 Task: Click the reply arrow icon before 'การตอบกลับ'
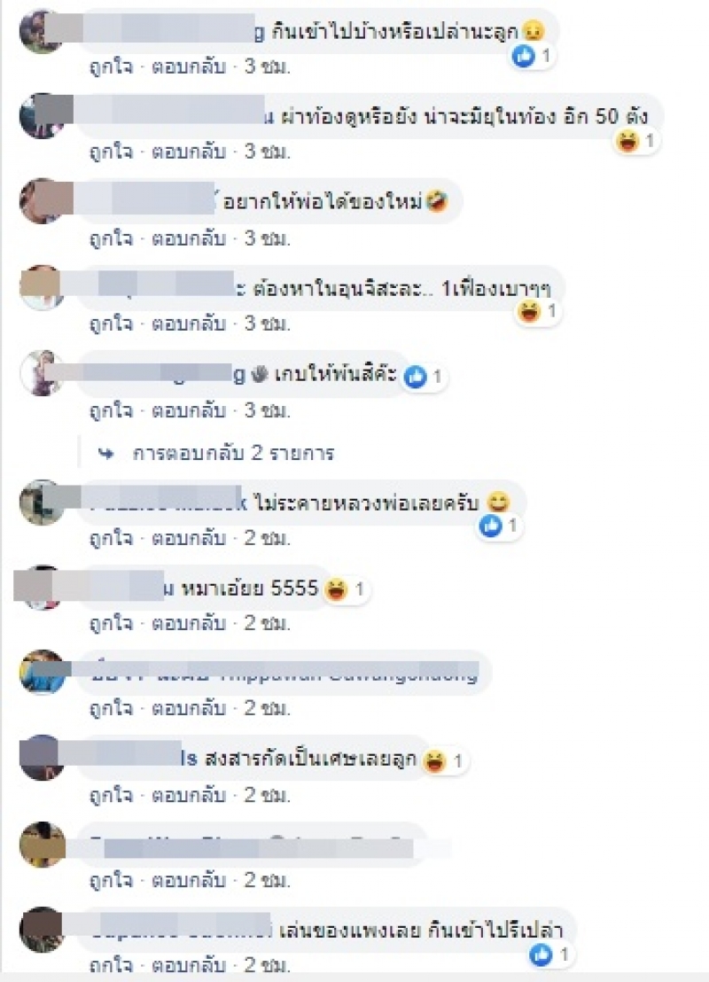pyautogui.click(x=106, y=454)
